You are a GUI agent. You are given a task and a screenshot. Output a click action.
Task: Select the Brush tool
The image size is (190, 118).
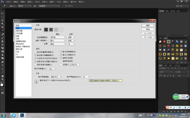[3, 38]
